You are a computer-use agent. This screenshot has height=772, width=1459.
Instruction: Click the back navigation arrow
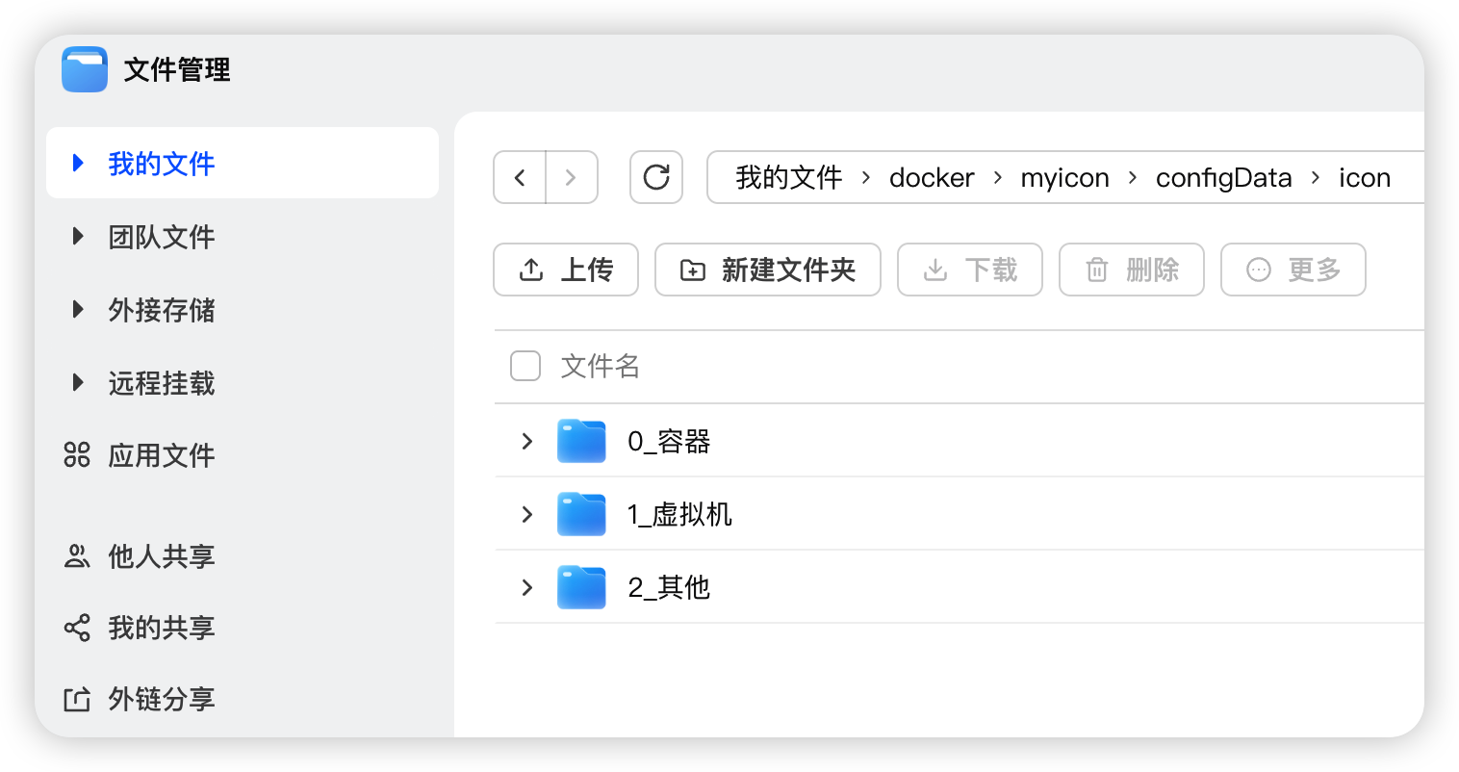520,178
